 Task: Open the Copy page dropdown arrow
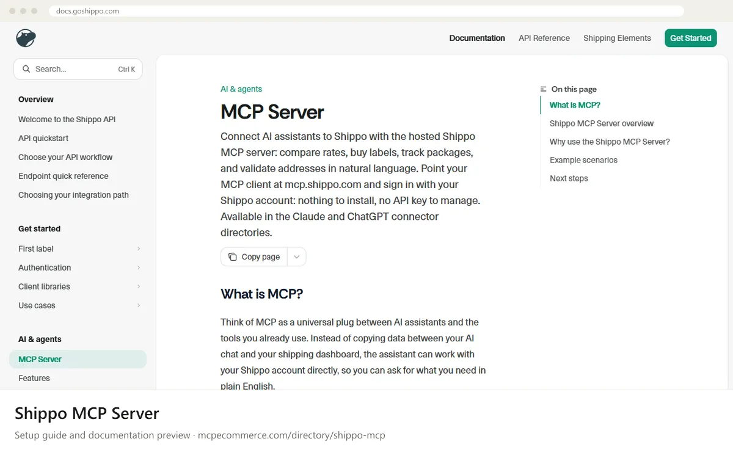point(296,257)
